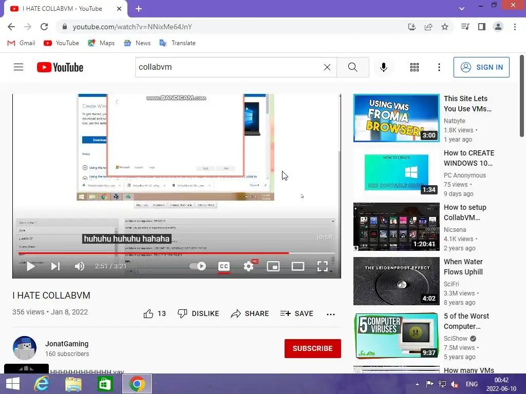Open the Windows Store taskbar icon
The image size is (526, 394).
point(105,384)
